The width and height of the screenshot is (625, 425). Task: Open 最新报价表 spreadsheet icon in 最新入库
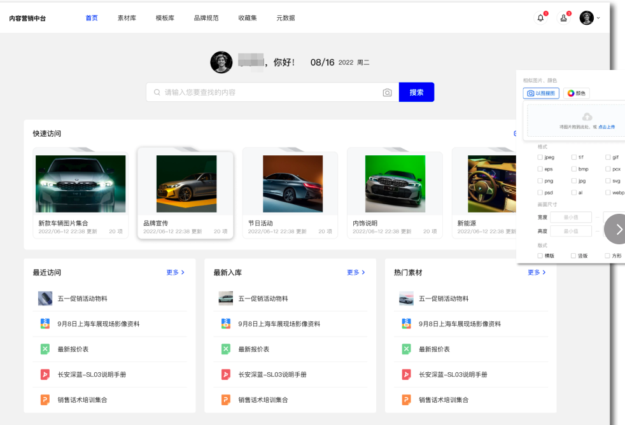(x=225, y=349)
